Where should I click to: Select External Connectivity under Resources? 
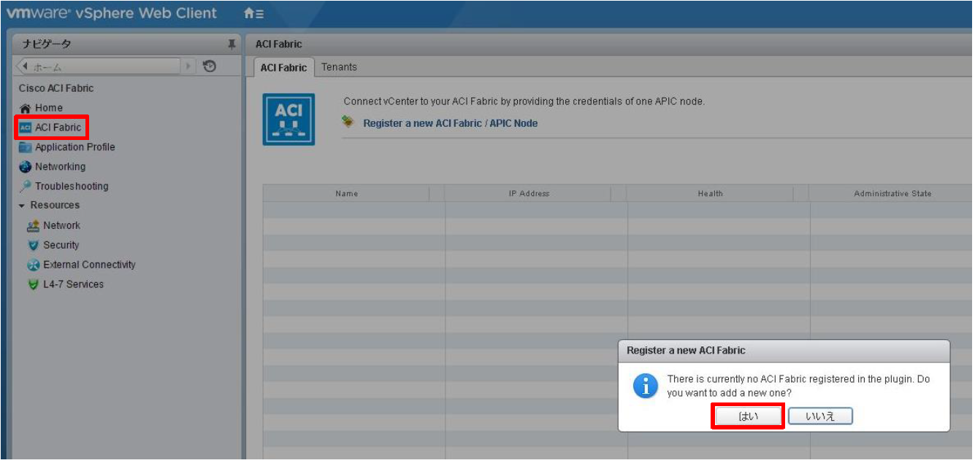tap(83, 265)
